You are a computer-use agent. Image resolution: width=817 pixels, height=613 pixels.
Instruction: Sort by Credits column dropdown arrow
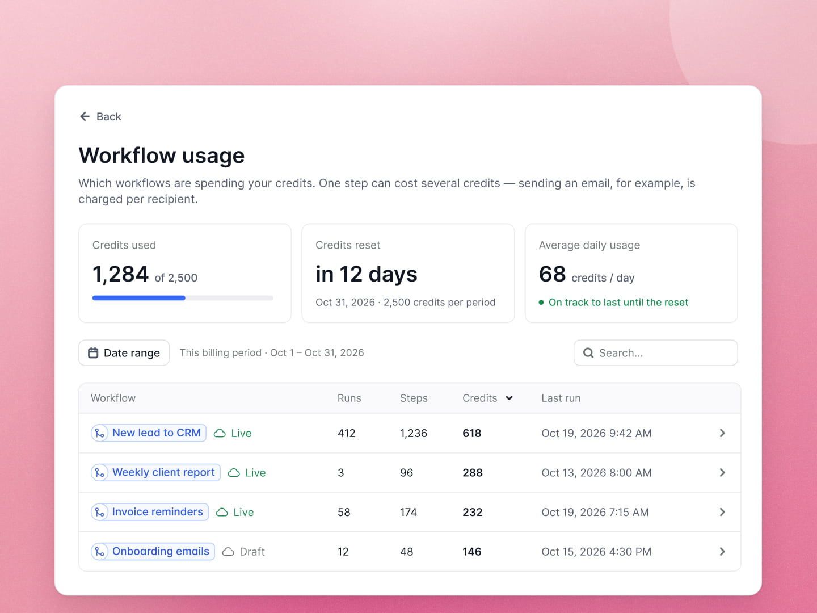click(x=509, y=398)
